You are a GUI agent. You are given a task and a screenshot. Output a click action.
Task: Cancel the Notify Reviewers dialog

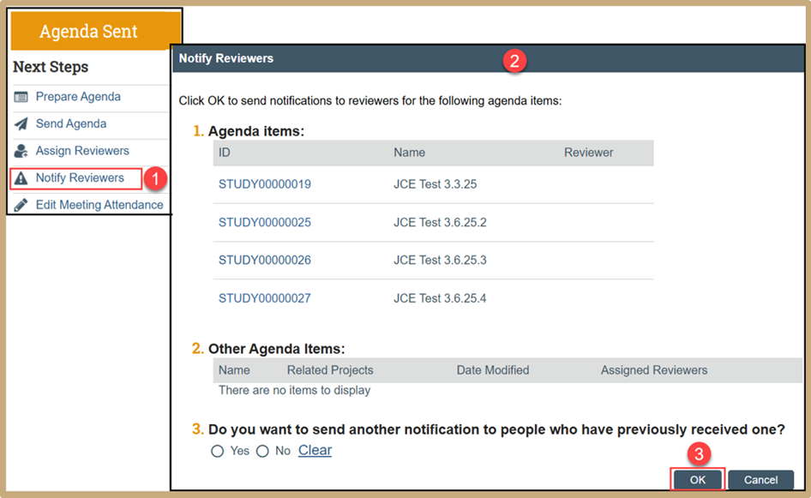pyautogui.click(x=760, y=480)
